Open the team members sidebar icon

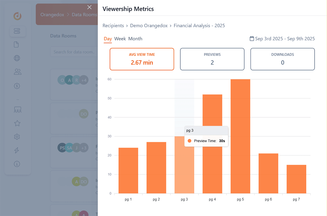(18, 109)
